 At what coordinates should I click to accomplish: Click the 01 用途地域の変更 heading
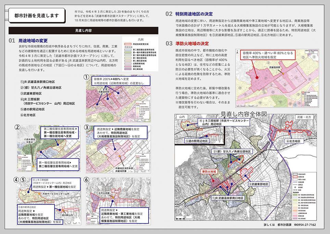pyautogui.click(x=28, y=40)
